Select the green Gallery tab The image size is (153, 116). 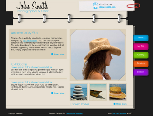[x=141, y=55]
